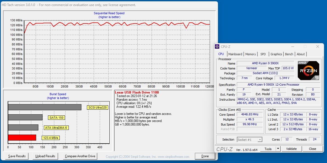Click the Cores value 12
Screen dimensions: 327x163
(287, 139)
